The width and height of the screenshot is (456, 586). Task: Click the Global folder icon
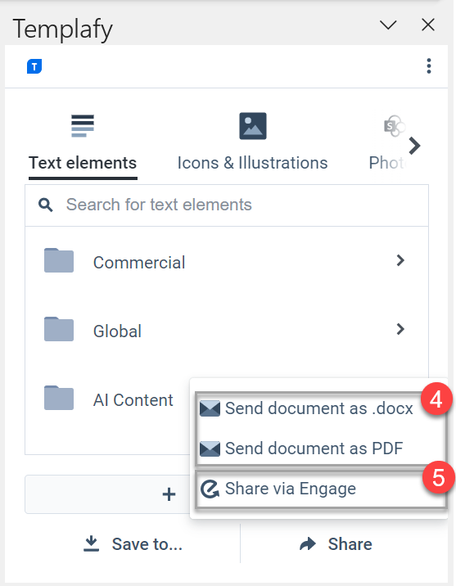(59, 329)
